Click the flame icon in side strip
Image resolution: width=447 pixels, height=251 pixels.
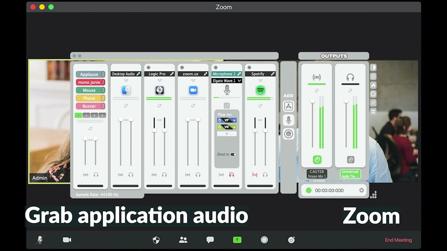tap(373, 85)
